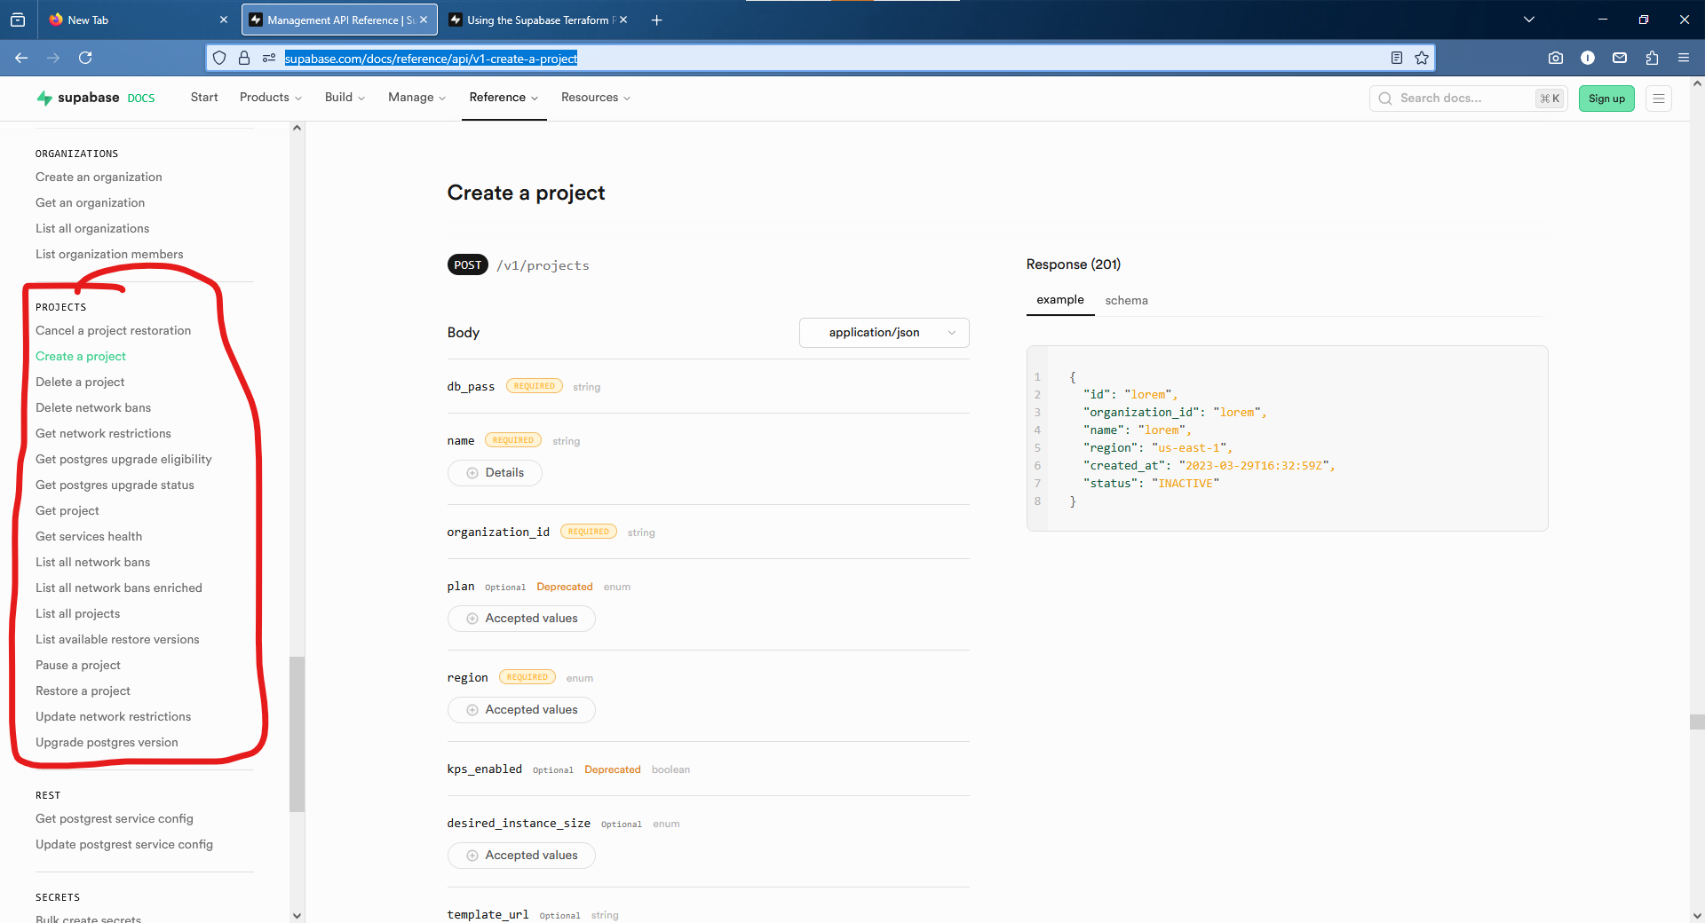This screenshot has width=1705, height=923.
Task: Expand Accepted values for region parameter
Action: click(x=521, y=710)
